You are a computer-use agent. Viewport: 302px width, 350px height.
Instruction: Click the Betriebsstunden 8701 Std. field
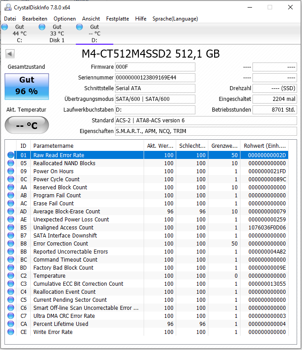pos(275,110)
